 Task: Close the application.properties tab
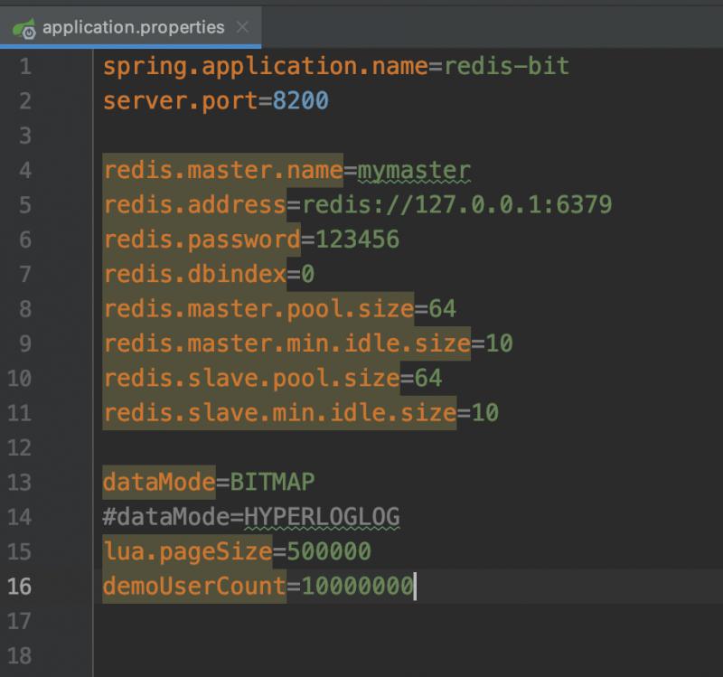[x=242, y=27]
